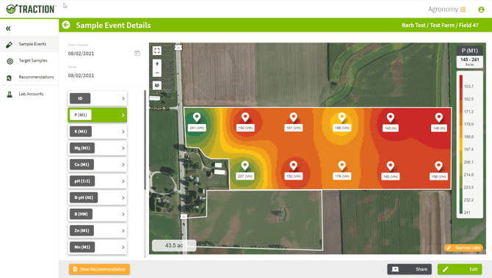The width and height of the screenshot is (492, 278).
Task: Collapse the sidebar with double chevron icon
Action: [x=8, y=29]
